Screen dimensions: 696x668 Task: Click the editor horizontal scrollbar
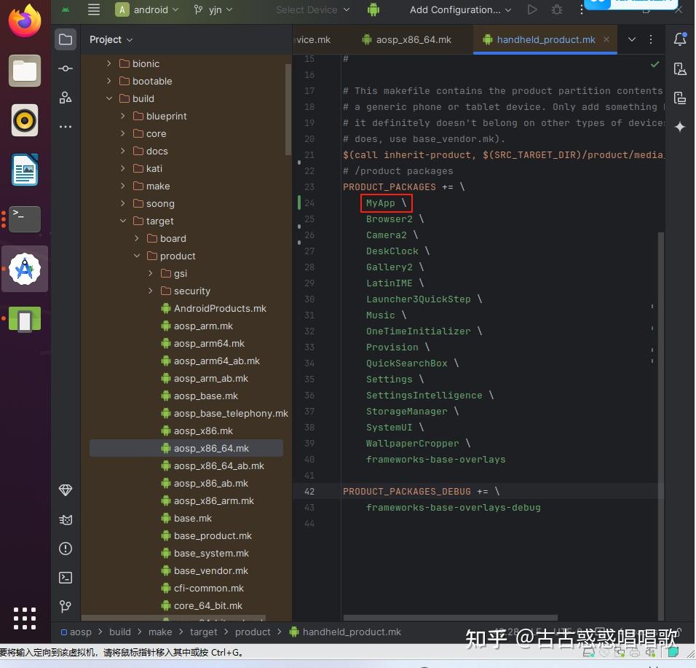tap(451, 618)
